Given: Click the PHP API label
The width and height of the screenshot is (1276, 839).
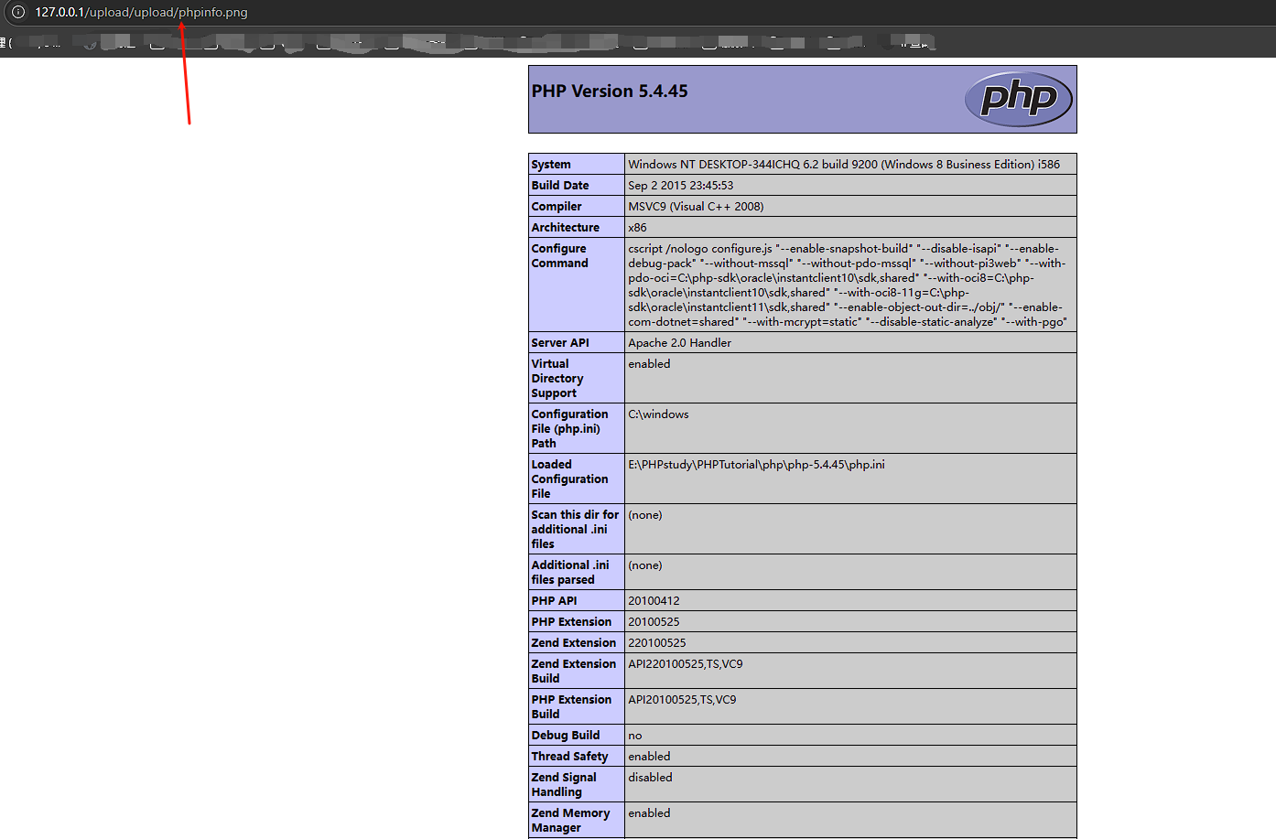Looking at the screenshot, I should pyautogui.click(x=554, y=601).
